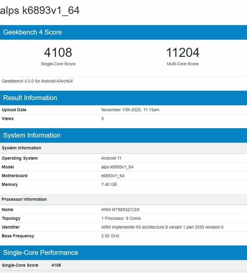Select the "Geekbench 4 Score" section header
This screenshot has height=273, width=247.
[x=123, y=32]
